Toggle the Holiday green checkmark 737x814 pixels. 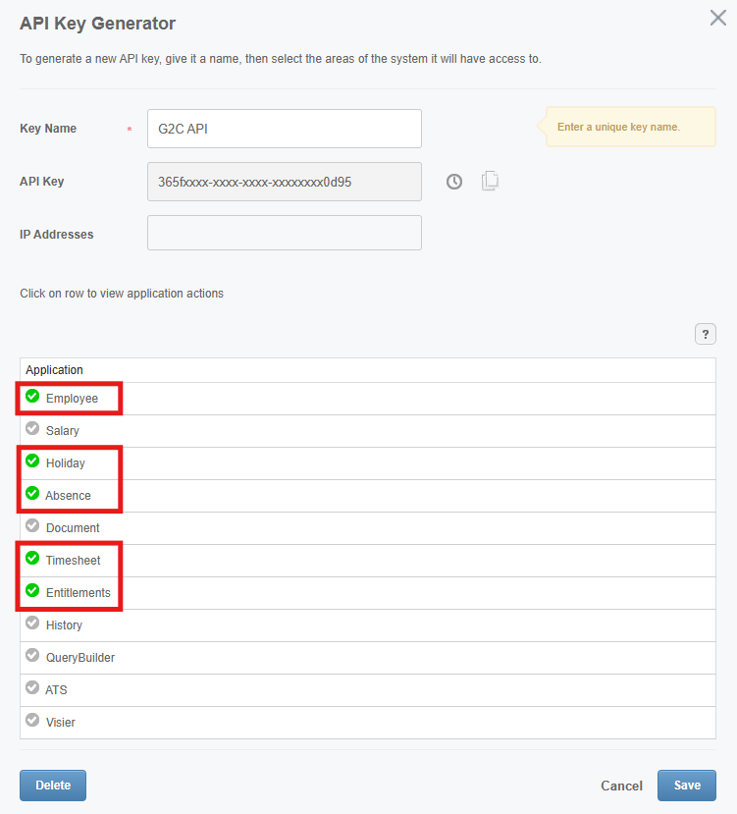(x=32, y=461)
